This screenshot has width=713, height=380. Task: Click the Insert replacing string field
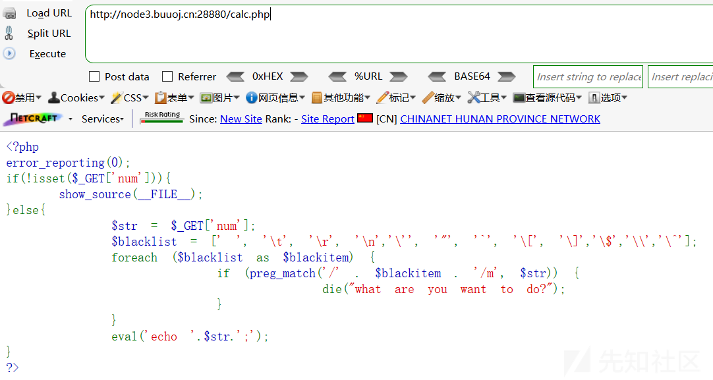681,77
